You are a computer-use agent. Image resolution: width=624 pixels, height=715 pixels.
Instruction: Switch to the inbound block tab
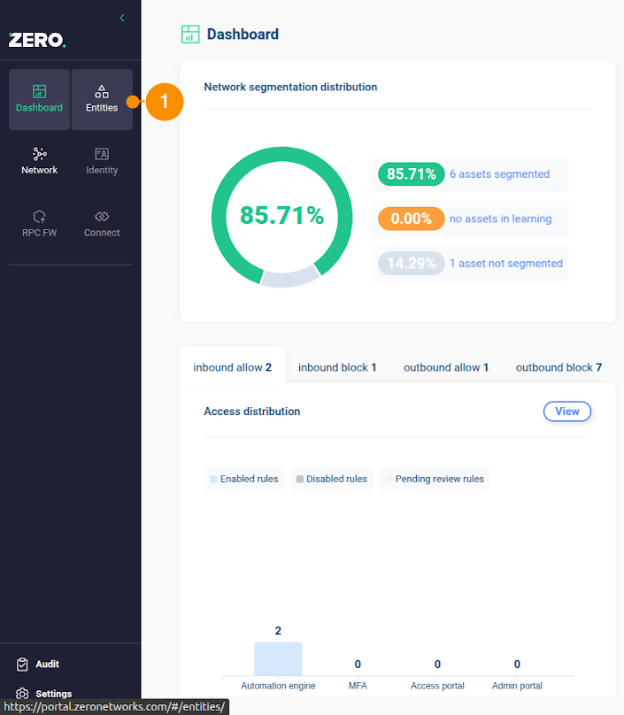click(337, 367)
